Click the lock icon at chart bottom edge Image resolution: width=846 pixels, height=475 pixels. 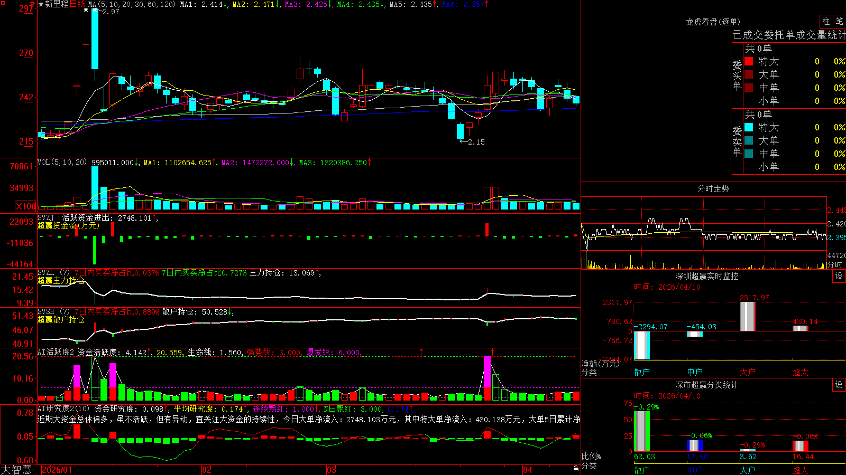(x=576, y=469)
